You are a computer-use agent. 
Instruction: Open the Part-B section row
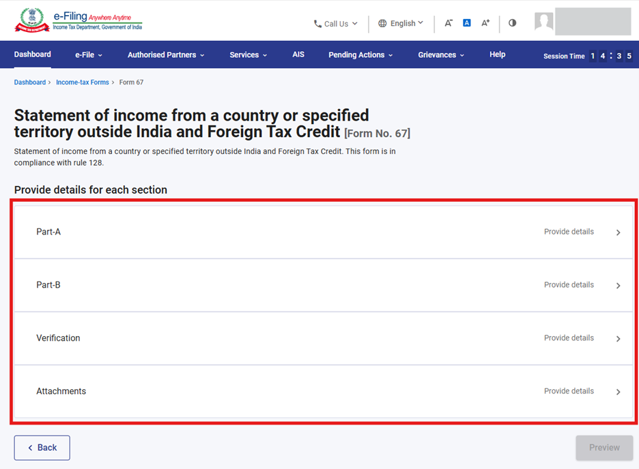coord(319,285)
